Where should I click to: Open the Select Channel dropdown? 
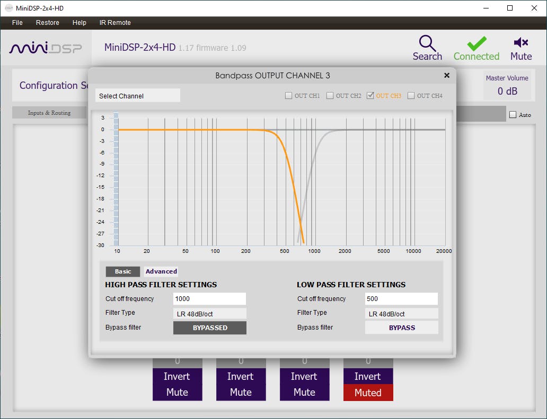point(138,96)
